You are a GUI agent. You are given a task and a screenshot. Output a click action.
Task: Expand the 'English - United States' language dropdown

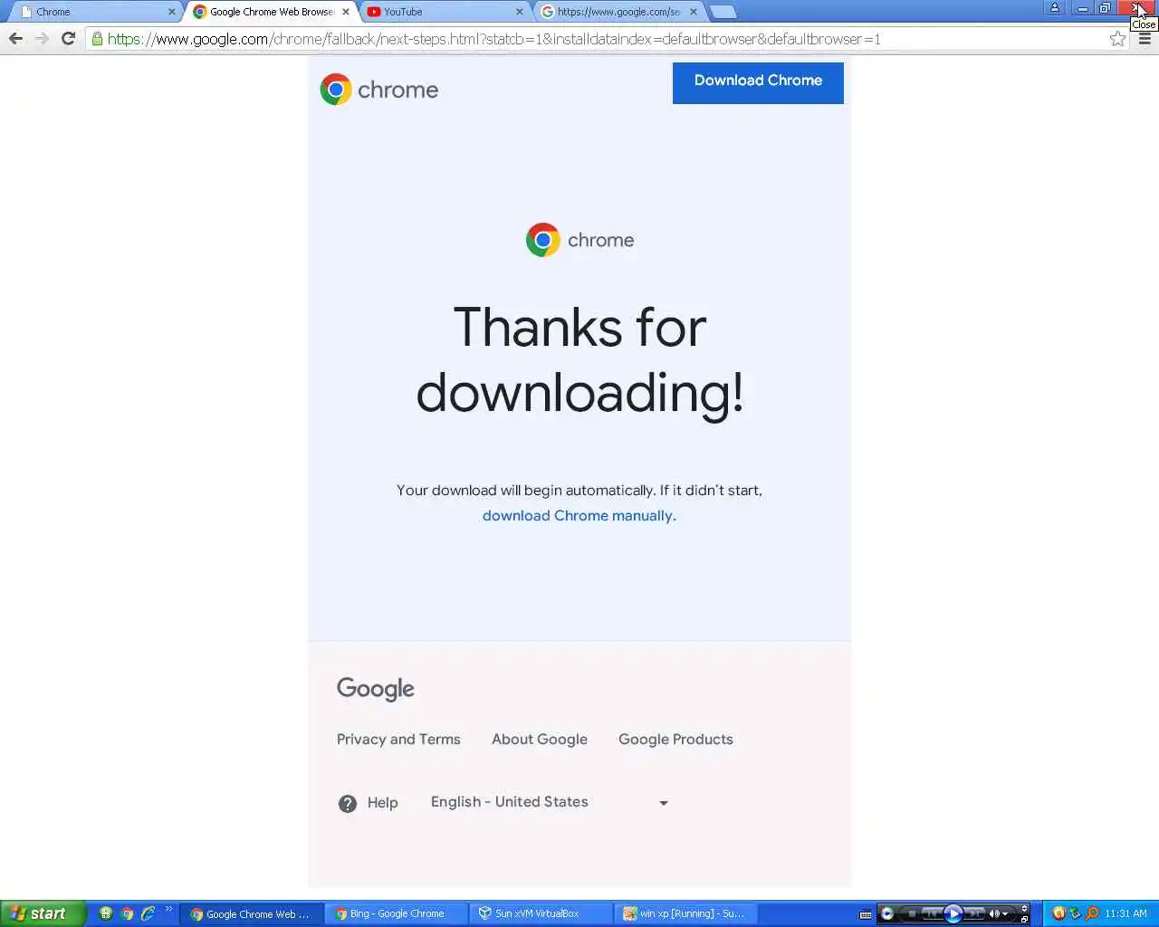(x=550, y=802)
